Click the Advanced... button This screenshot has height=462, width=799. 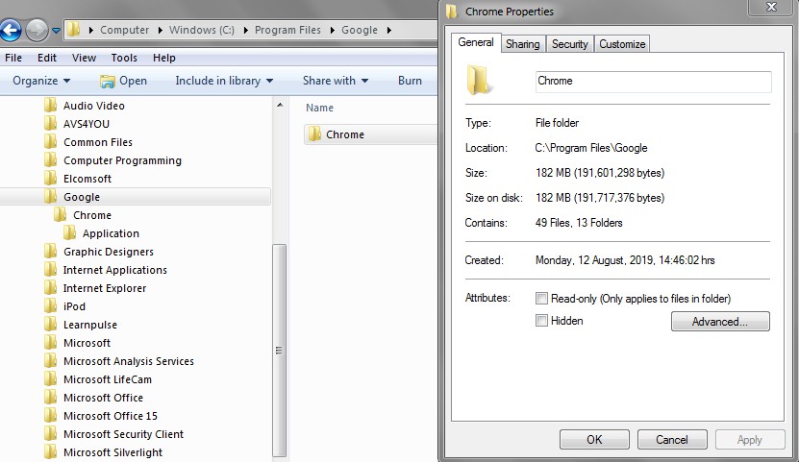coord(720,322)
